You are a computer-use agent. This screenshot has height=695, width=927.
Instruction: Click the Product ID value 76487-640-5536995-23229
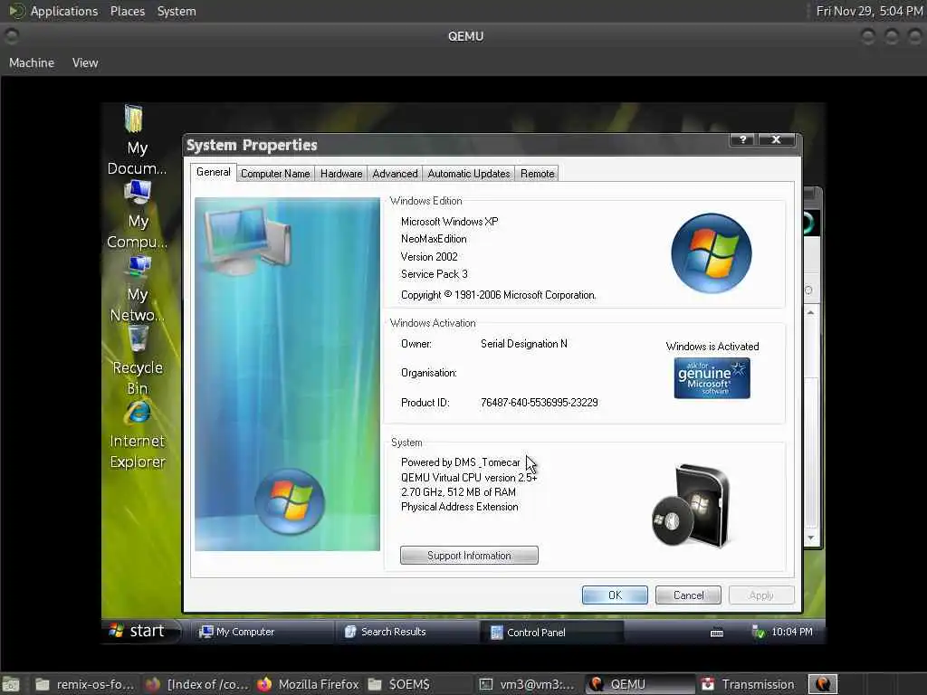point(540,403)
